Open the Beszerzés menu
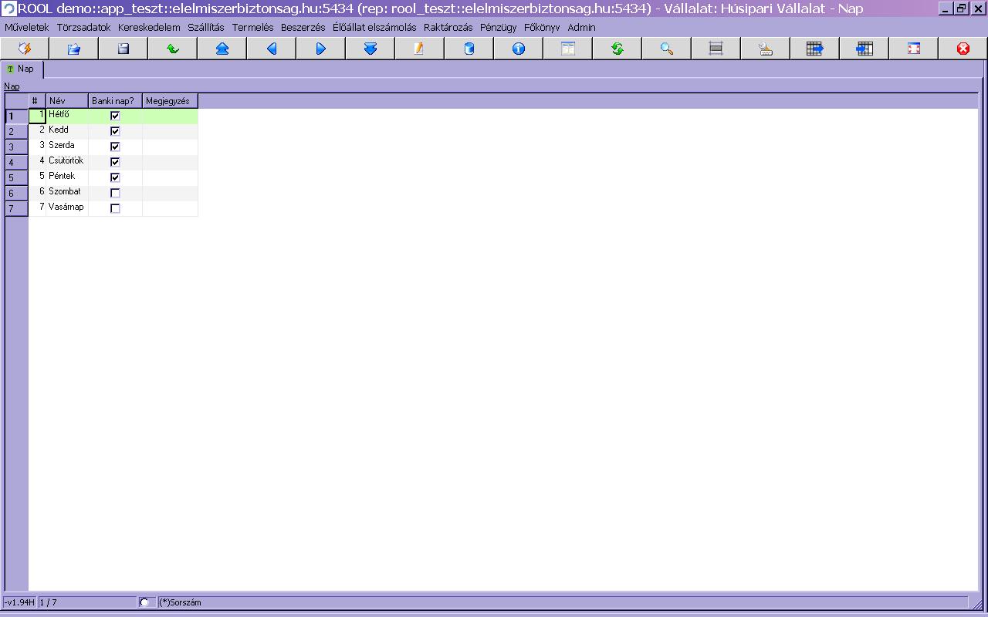Viewport: 988px width, 617px height. tap(303, 27)
